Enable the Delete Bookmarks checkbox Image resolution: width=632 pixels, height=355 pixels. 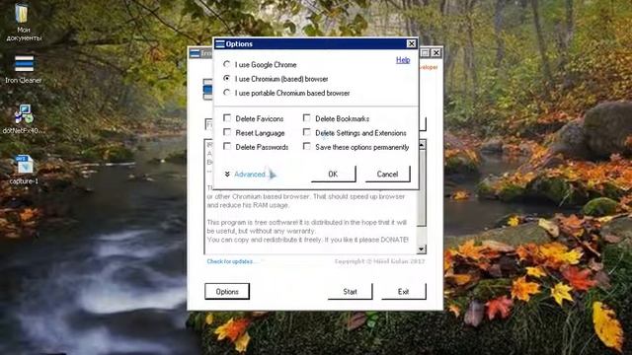pos(307,118)
